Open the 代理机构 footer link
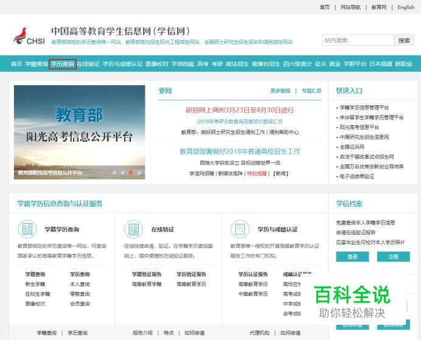This screenshot has height=340, width=421. (259, 333)
